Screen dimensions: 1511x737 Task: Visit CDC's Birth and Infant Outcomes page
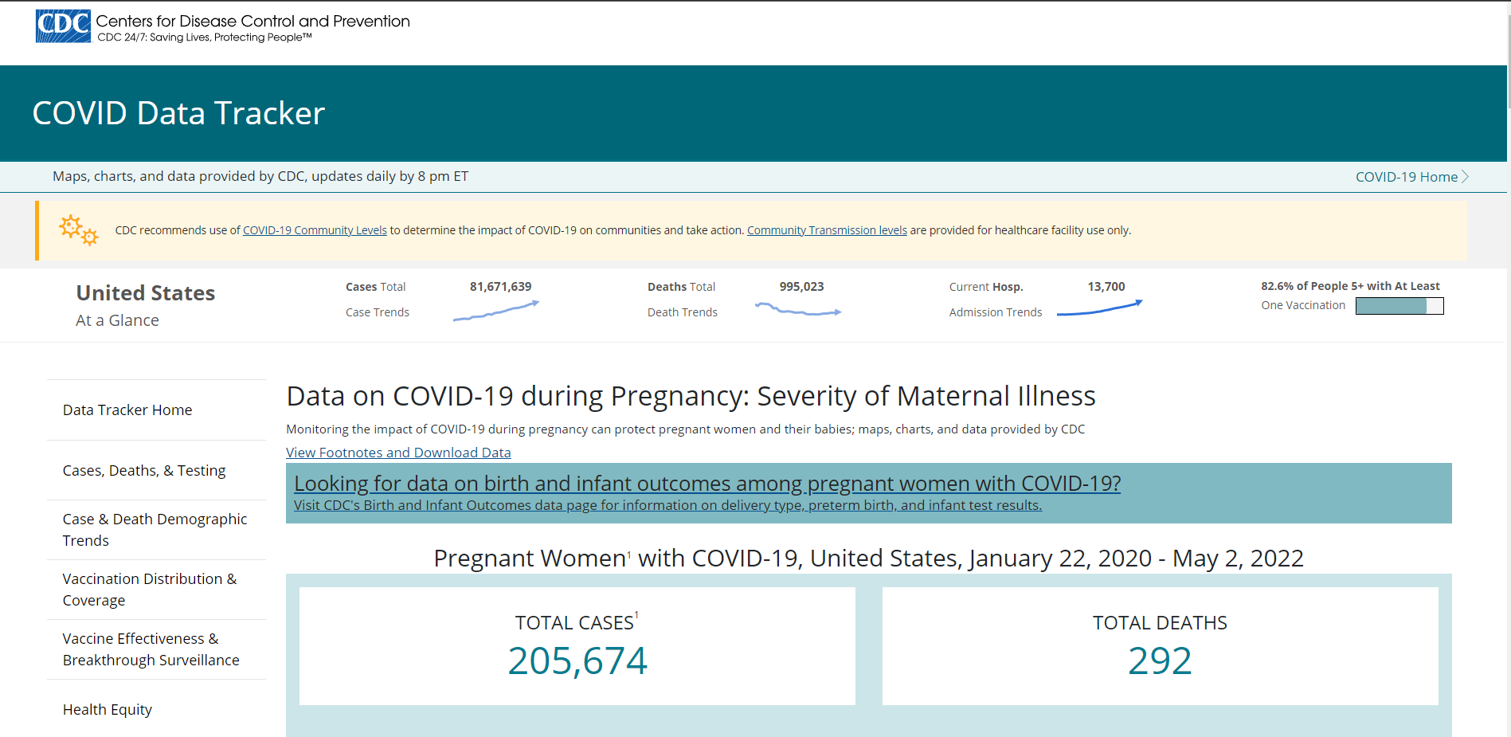point(667,505)
